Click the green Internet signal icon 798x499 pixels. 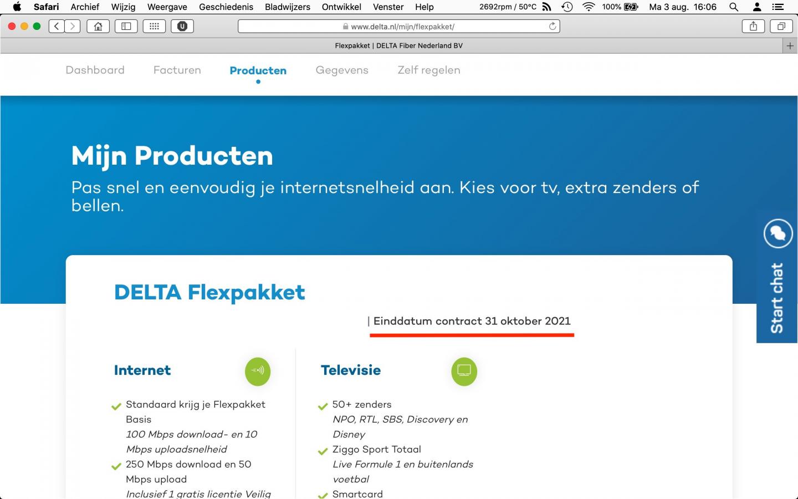258,371
